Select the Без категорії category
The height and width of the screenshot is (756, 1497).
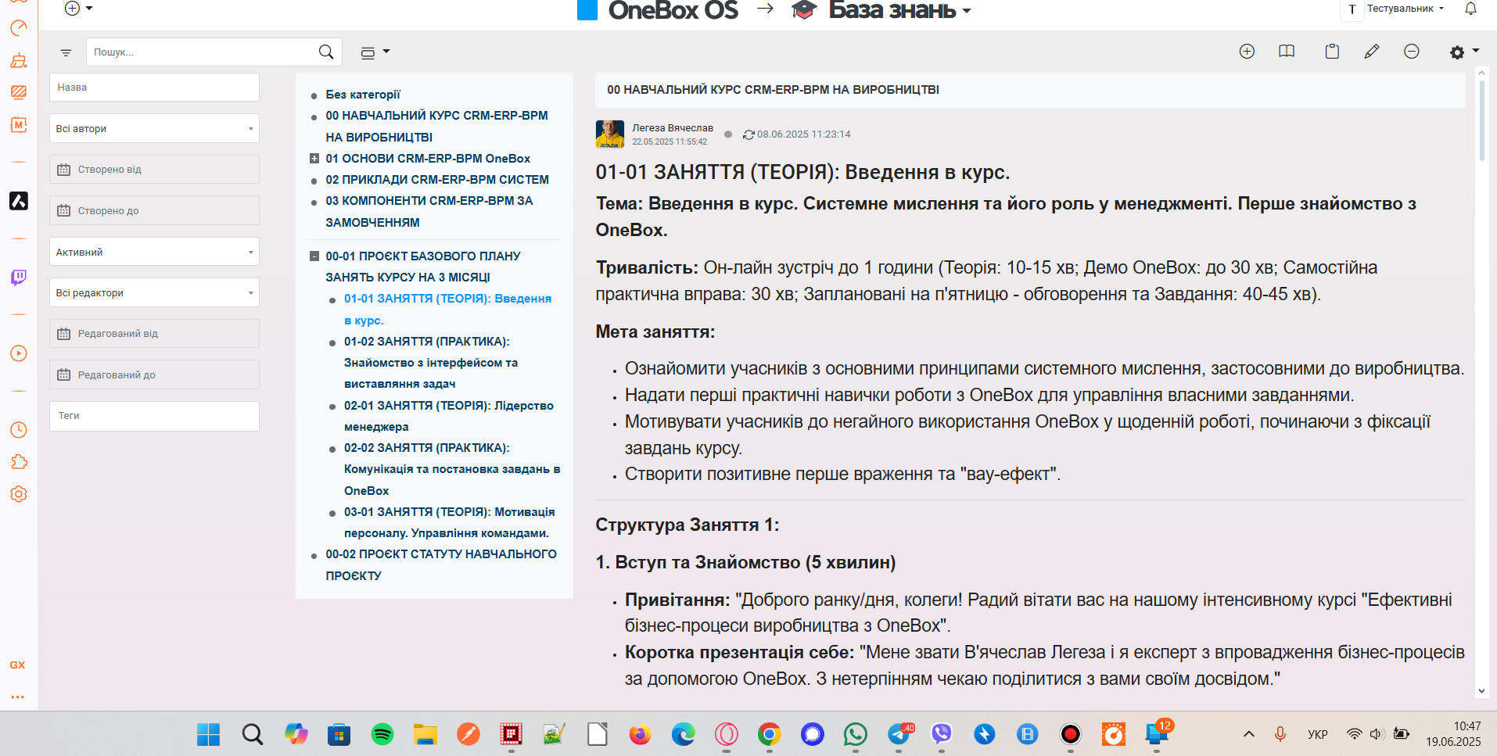tap(363, 95)
